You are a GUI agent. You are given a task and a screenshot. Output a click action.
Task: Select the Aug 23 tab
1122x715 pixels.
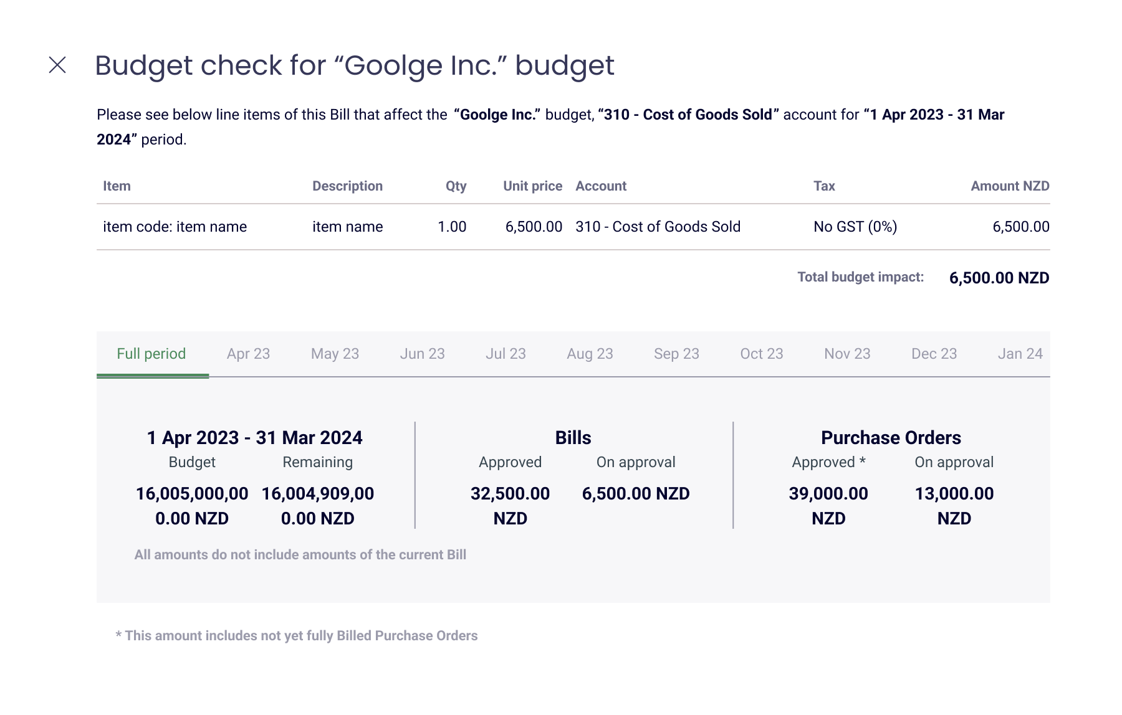pos(590,354)
